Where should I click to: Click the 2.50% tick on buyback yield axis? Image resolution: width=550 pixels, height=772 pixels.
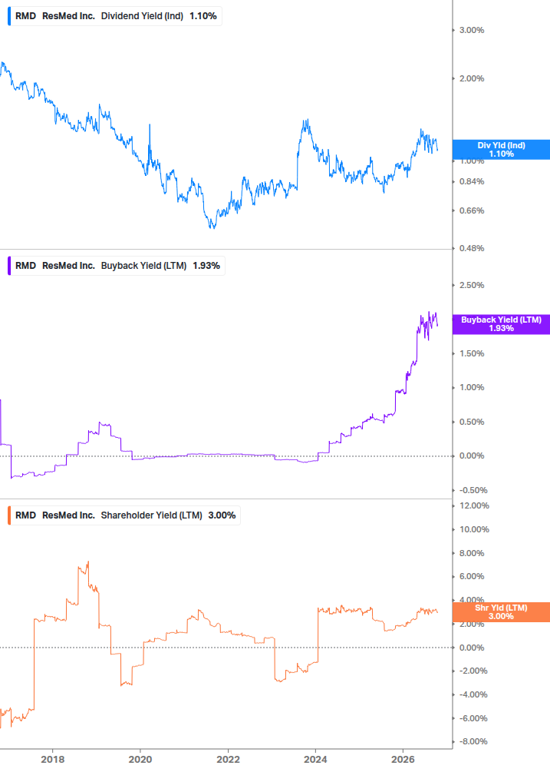(472, 286)
